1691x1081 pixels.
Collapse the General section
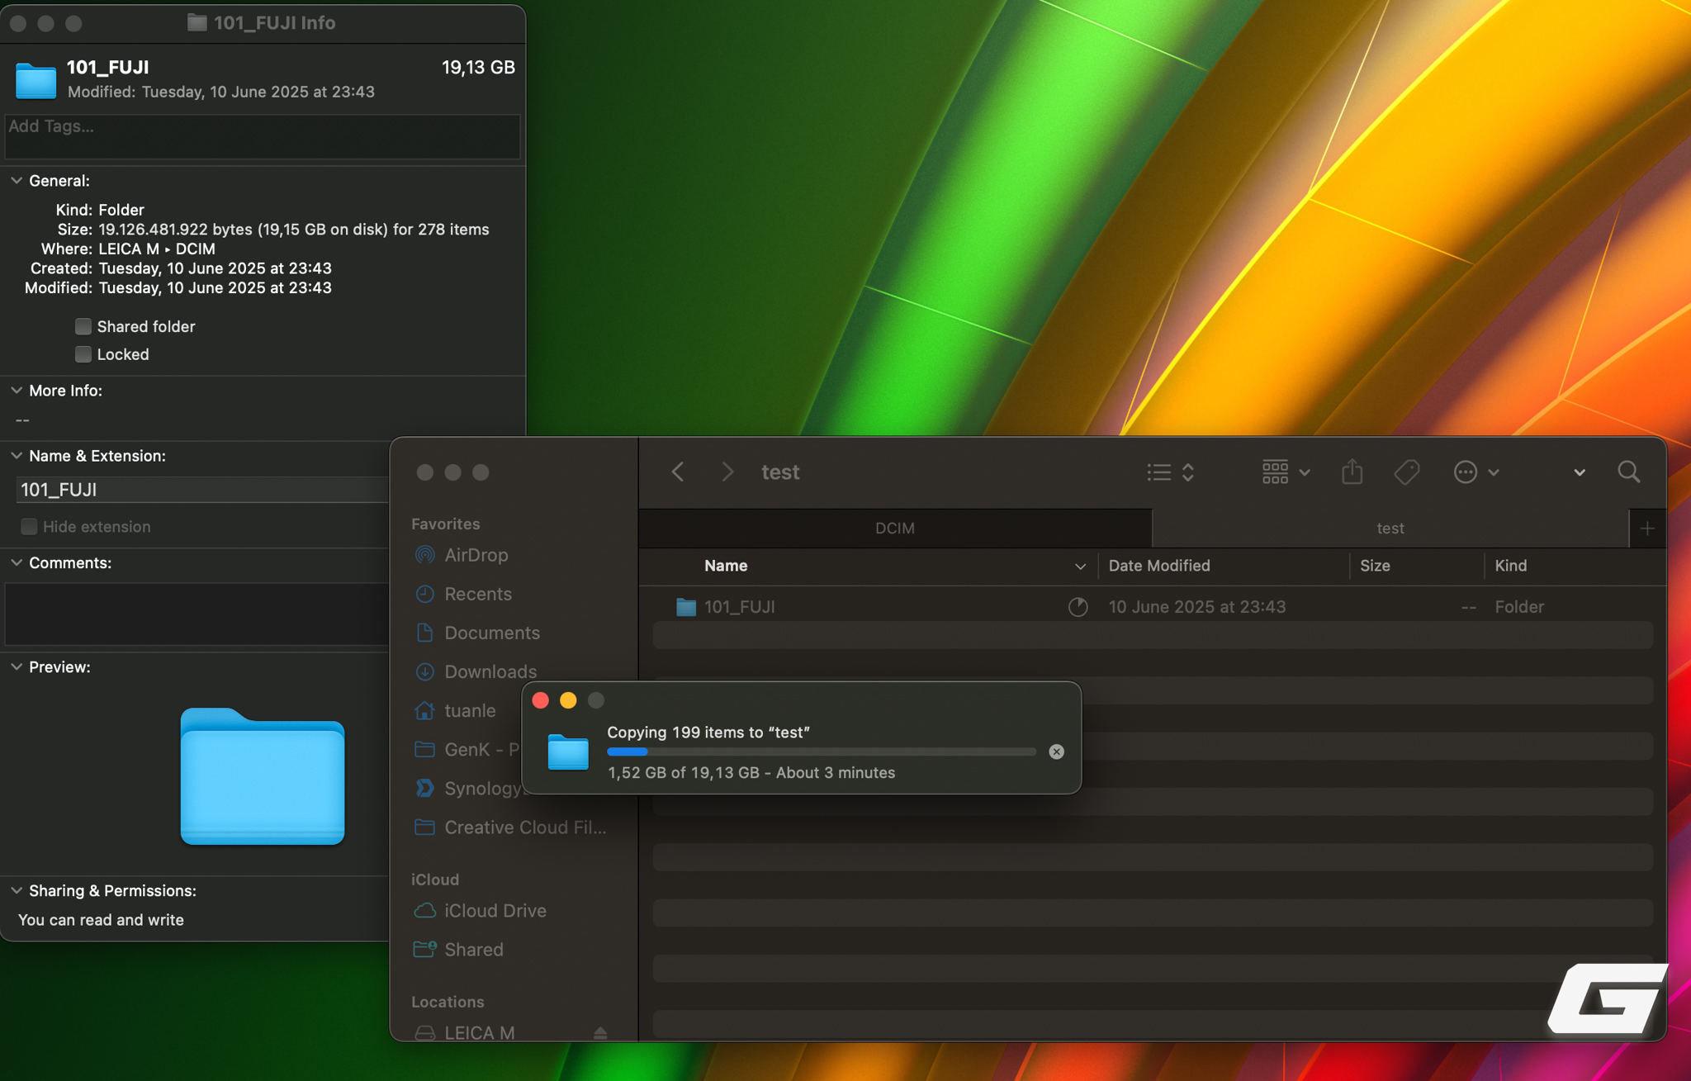point(17,181)
